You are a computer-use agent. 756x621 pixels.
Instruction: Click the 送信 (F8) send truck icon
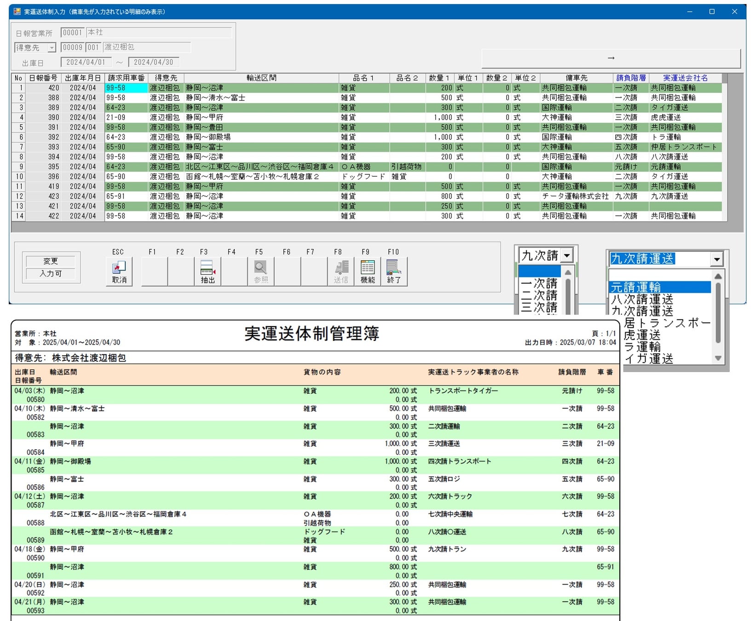click(x=341, y=271)
